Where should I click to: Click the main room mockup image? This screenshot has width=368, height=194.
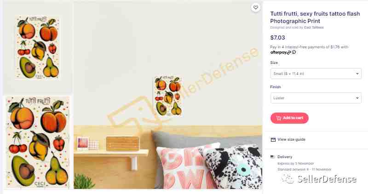click(168, 96)
